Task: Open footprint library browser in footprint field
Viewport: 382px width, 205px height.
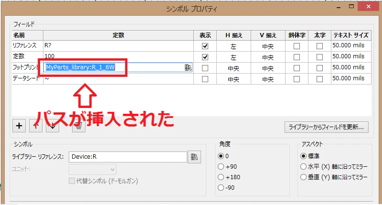Action: (x=188, y=67)
